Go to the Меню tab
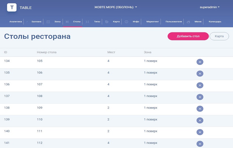 [x=198, y=22]
